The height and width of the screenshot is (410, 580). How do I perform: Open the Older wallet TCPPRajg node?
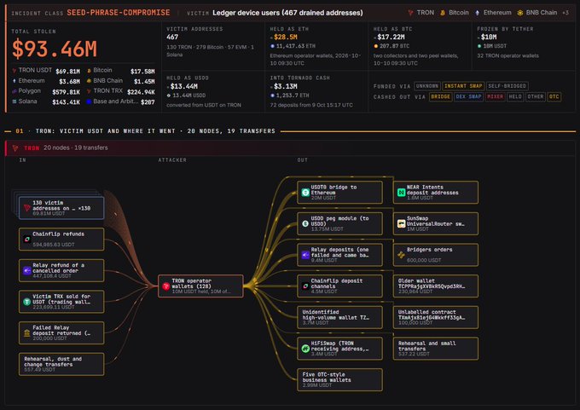(x=436, y=286)
